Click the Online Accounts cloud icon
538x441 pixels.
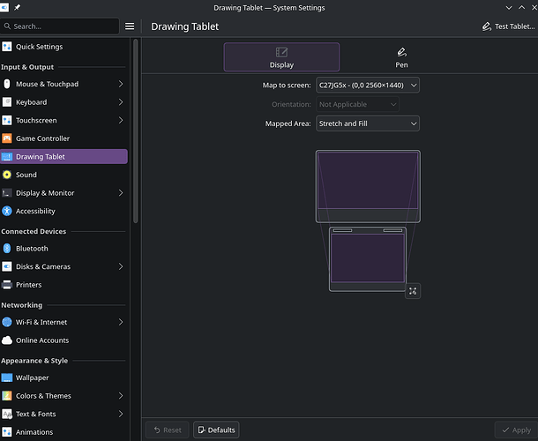pyautogui.click(x=7, y=340)
